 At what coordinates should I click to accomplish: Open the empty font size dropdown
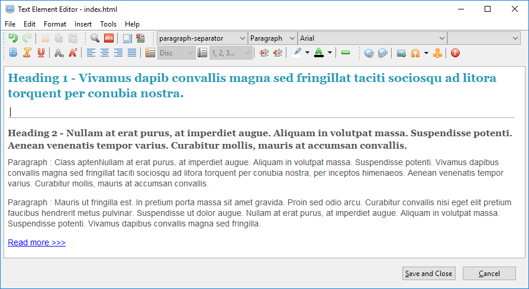pos(483,38)
